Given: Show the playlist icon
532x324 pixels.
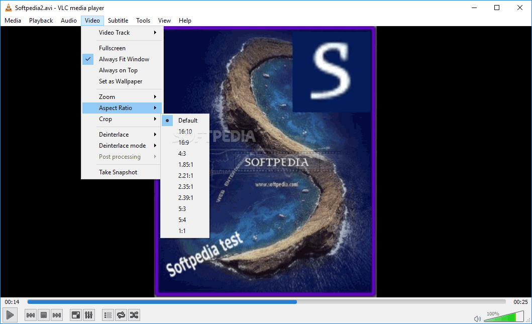Looking at the screenshot, I should pos(108,315).
